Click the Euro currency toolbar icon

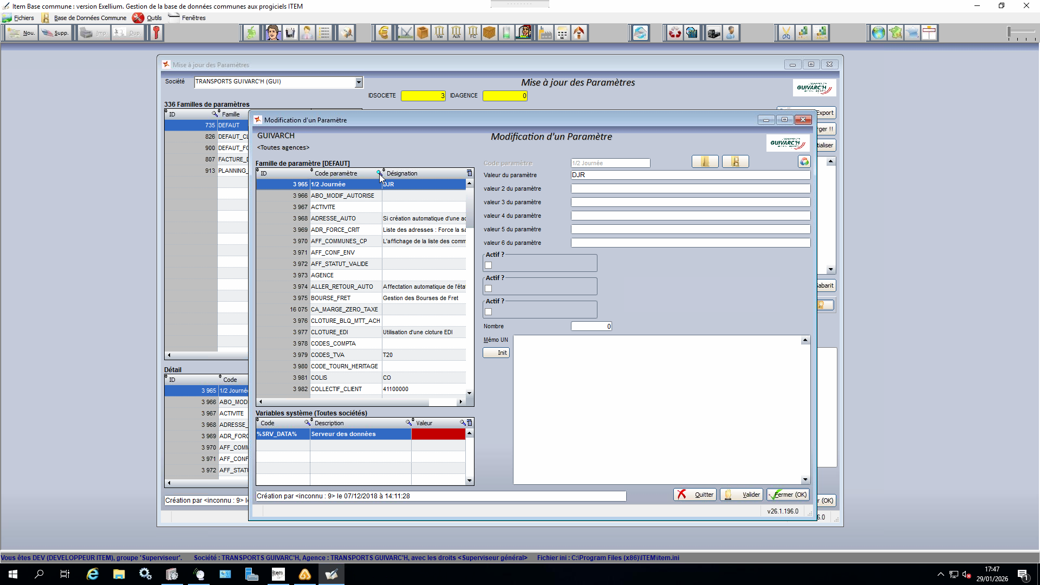(x=383, y=33)
